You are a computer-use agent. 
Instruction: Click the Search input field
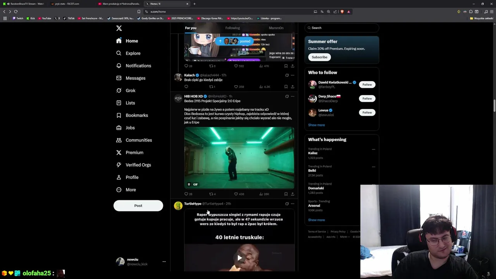(x=342, y=28)
